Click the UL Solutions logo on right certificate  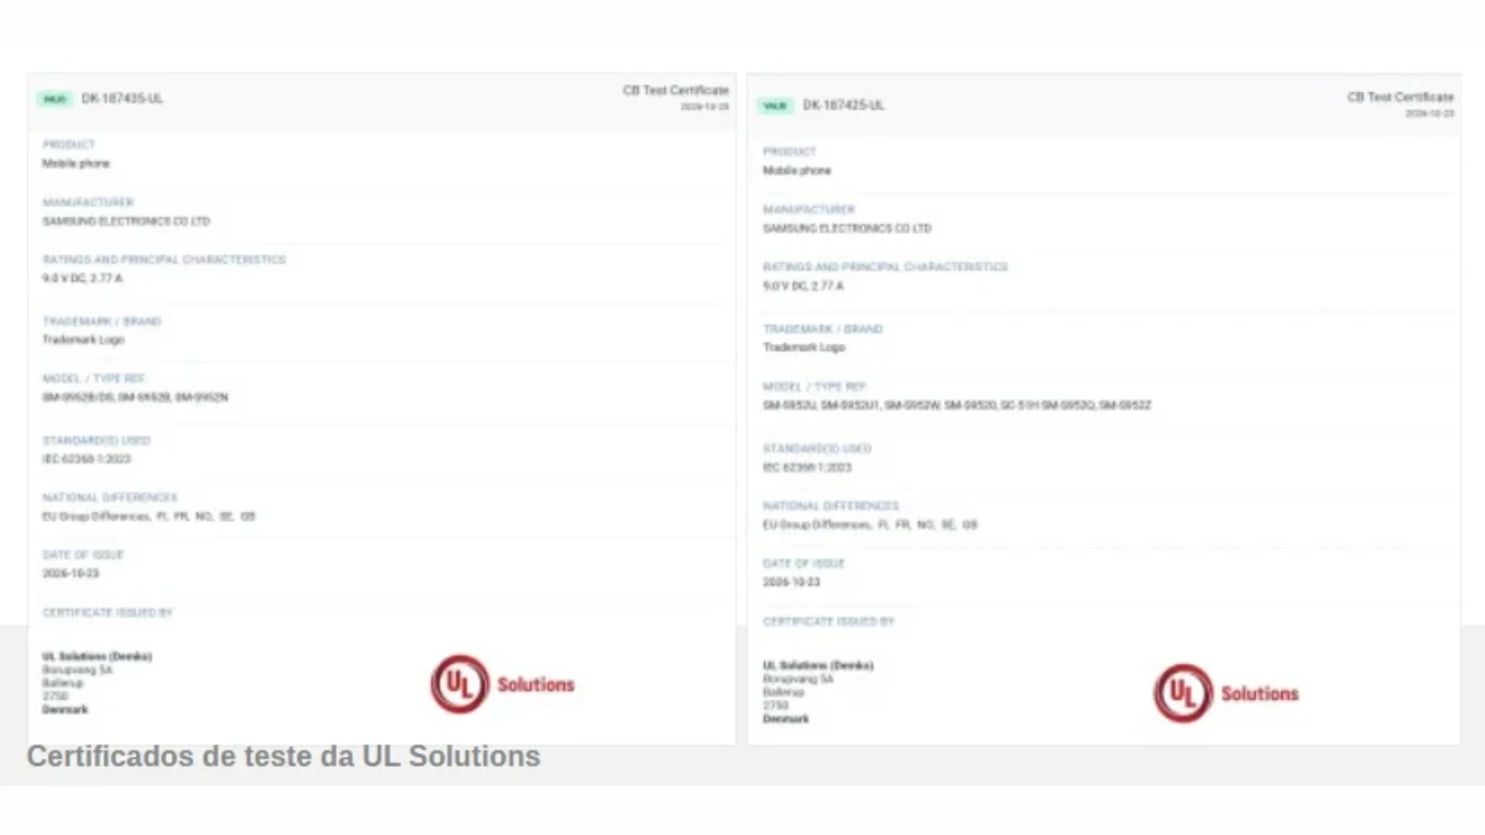1226,693
